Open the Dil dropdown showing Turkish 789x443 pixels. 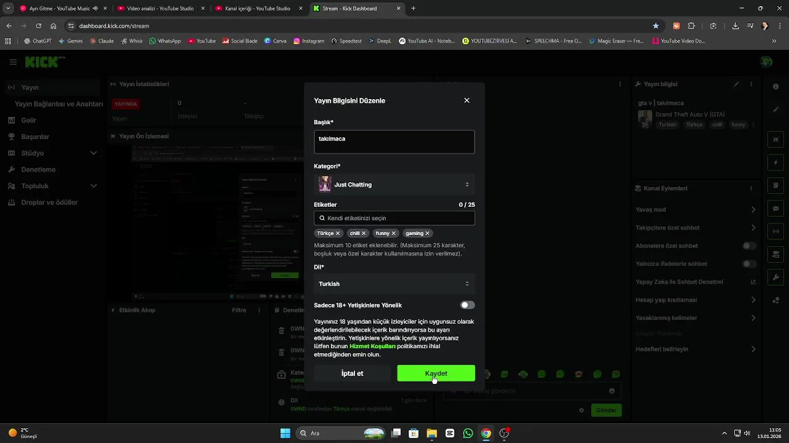(394, 284)
